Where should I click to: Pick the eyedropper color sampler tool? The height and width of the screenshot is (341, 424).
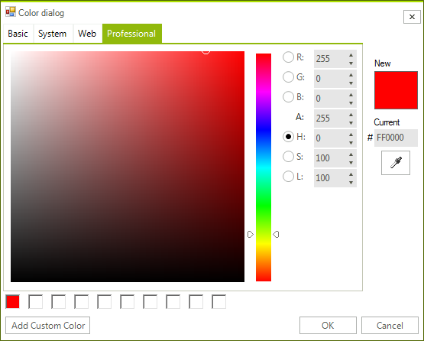[395, 163]
